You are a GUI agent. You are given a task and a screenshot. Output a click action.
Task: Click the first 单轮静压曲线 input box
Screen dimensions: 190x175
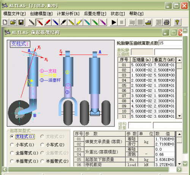pyautogui.click(x=142, y=52)
